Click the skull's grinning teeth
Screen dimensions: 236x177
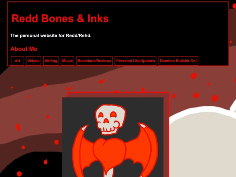point(109,130)
